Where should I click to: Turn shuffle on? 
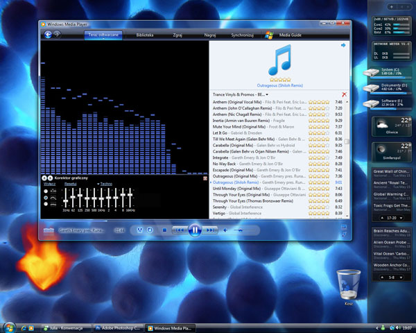click(140, 230)
